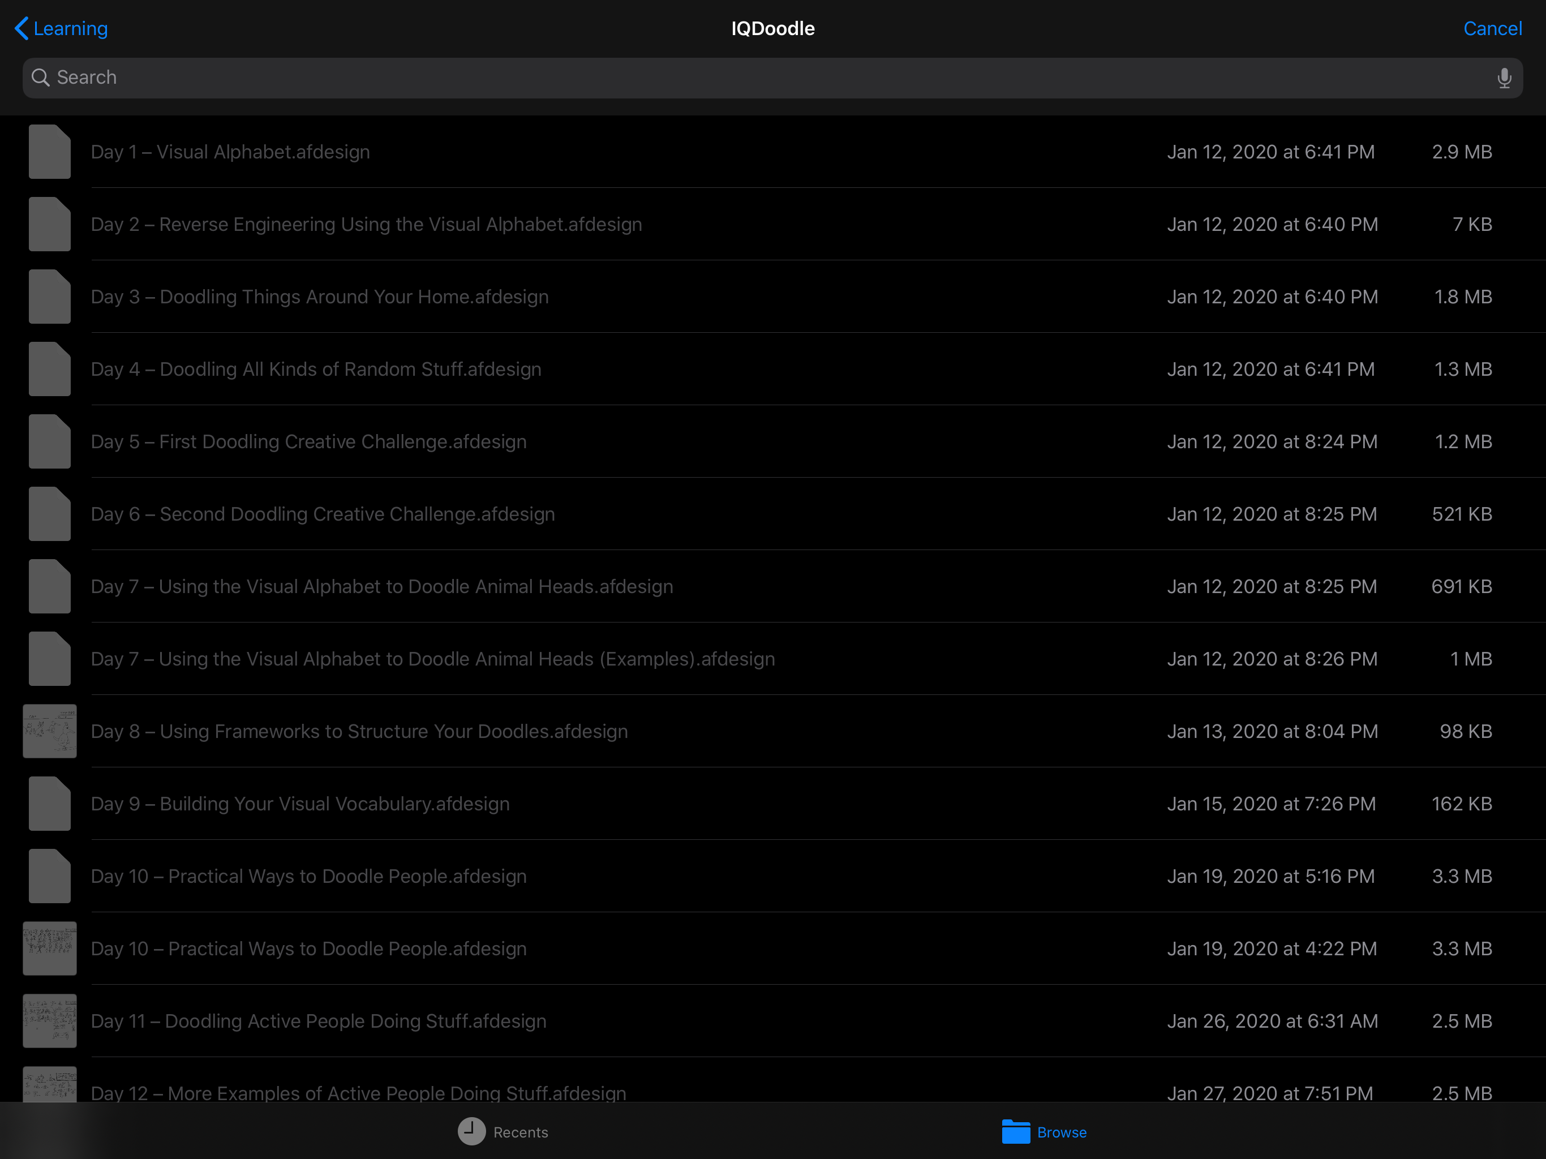Tap the Day 3 file document icon

tap(50, 297)
